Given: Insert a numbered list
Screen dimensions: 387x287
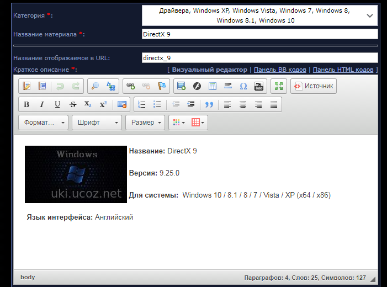Looking at the screenshot, I should click(x=142, y=104).
